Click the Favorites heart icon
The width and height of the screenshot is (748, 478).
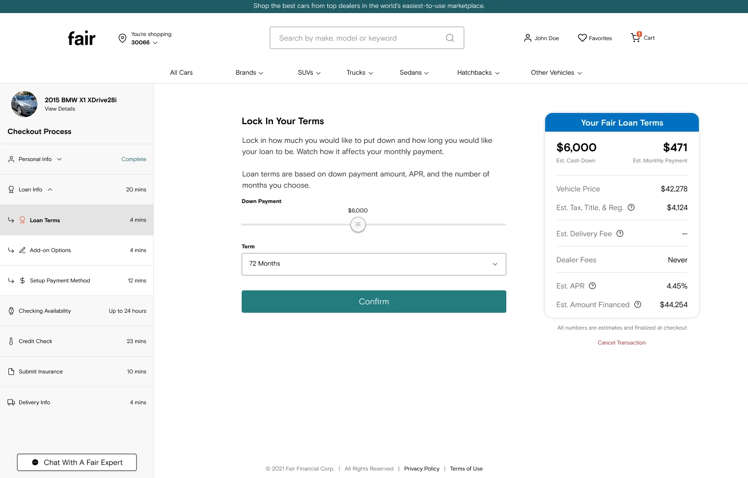(582, 38)
